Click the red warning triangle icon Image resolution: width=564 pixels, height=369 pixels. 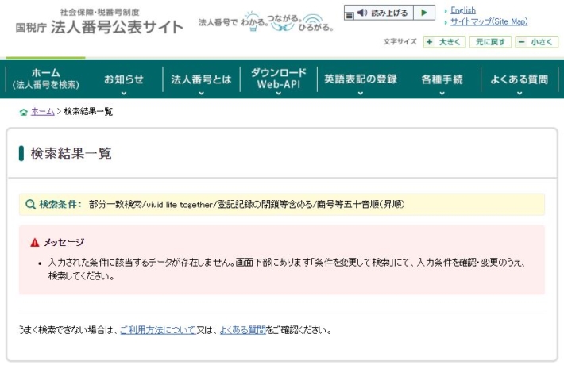click(x=34, y=243)
